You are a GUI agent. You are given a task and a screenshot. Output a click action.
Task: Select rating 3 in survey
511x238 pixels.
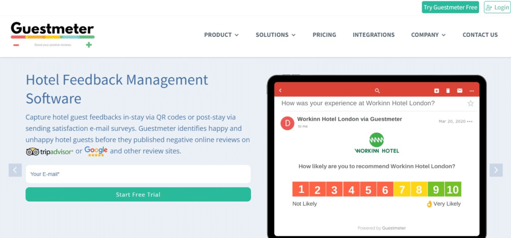(x=334, y=189)
